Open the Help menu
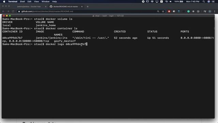 pyautogui.click(x=54, y=1)
